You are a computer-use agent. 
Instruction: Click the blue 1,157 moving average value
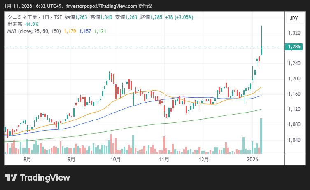pyautogui.click(x=85, y=30)
